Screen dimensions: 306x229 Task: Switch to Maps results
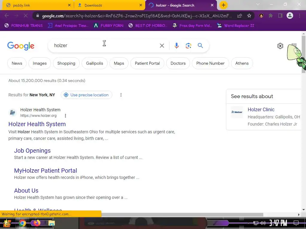pos(119,63)
